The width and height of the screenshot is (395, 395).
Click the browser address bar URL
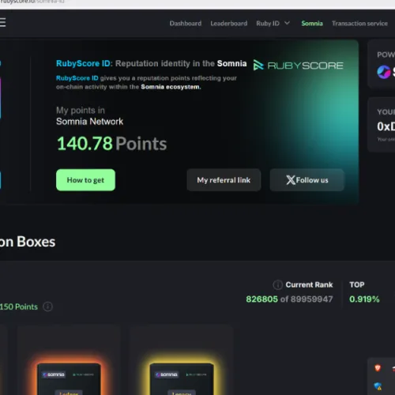click(x=32, y=2)
